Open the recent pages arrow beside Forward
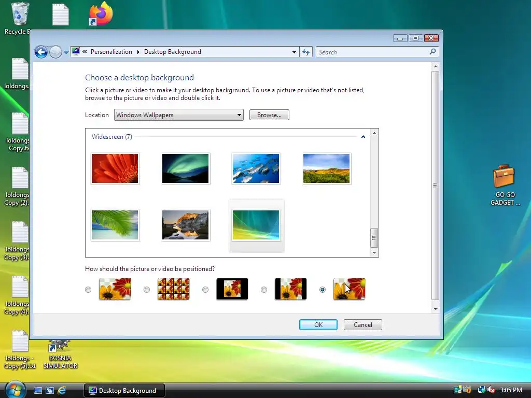The height and width of the screenshot is (398, 531). (x=66, y=52)
